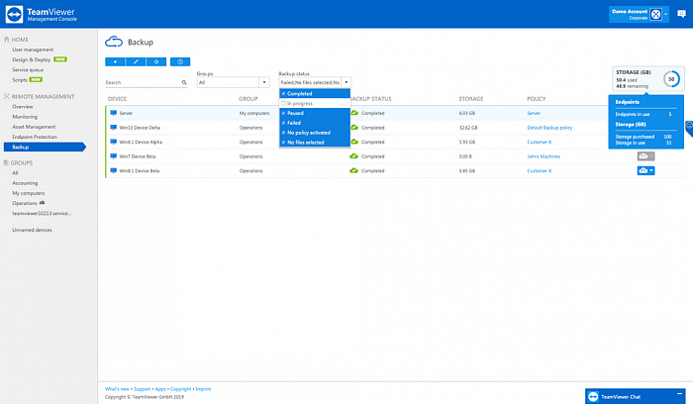Click green cloud status icon for Win8.1 Device Beta
Image resolution: width=693 pixels, height=404 pixels.
click(354, 170)
